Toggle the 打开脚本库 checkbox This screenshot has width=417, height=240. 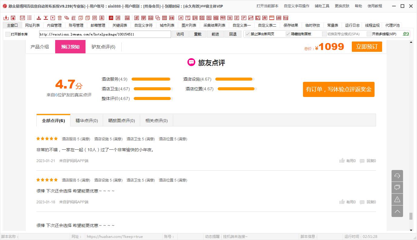point(8,34)
